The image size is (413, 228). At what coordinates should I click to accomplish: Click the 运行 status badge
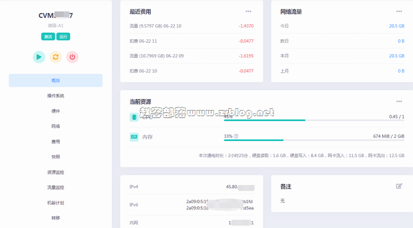coord(63,37)
